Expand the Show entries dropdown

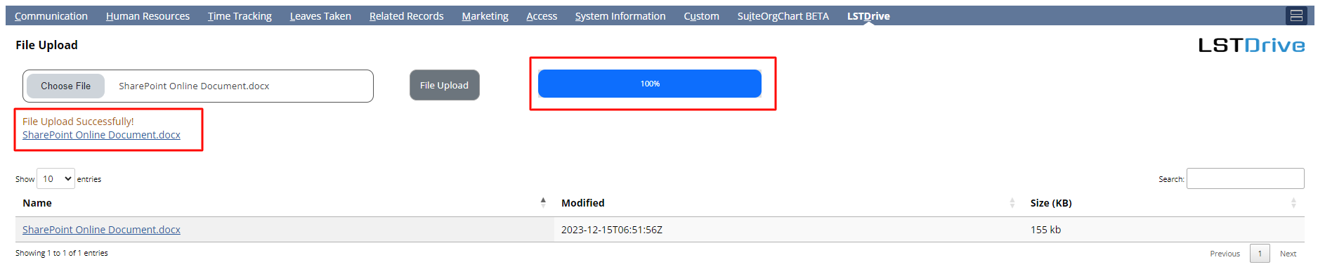point(56,178)
